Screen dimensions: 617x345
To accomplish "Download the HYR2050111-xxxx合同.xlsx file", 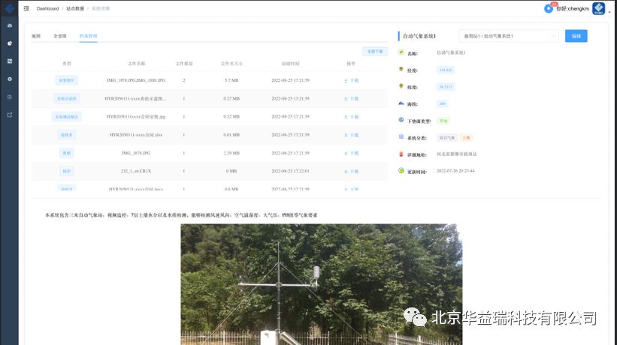I will click(x=351, y=135).
